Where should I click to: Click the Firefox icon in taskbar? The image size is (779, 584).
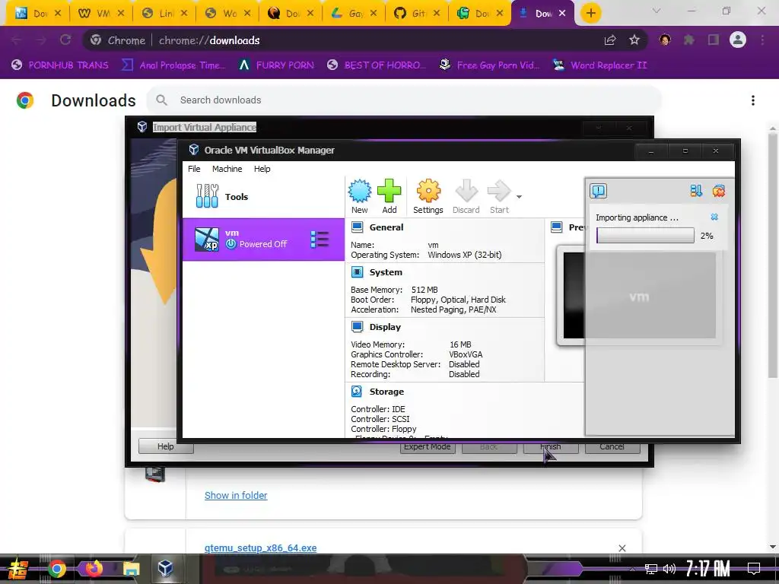pyautogui.click(x=94, y=569)
